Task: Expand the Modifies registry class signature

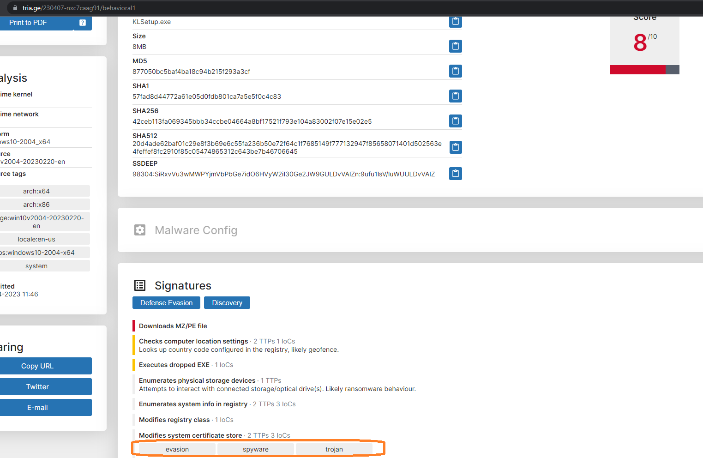Action: 174,420
